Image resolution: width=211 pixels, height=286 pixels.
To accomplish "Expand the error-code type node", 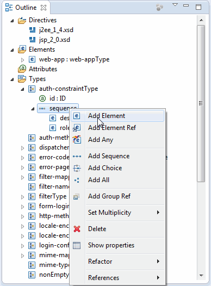I will (22, 158).
